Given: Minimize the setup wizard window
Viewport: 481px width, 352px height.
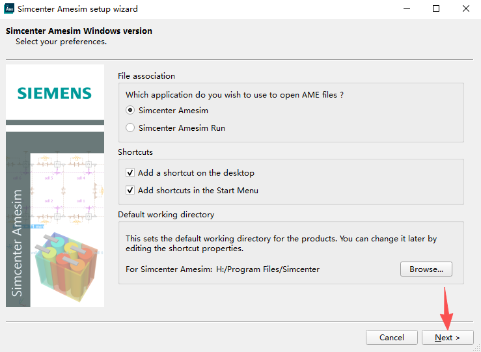Looking at the screenshot, I should (x=405, y=9).
